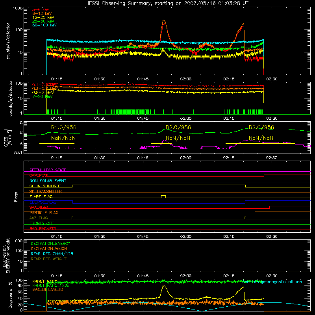This screenshot has height=315, width=315.
Task: Click the REAR_DEC_CHAN/128 legend label
Action: click(x=52, y=254)
